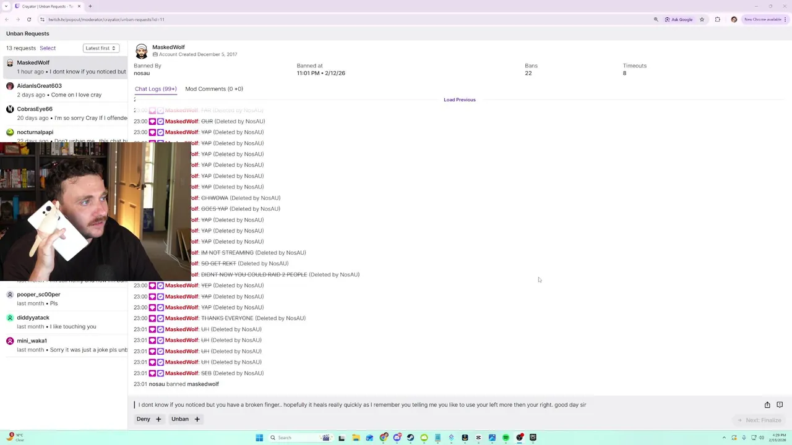This screenshot has height=445, width=792.
Task: Open Chrome tab search dropdown arrow
Action: tap(7, 6)
